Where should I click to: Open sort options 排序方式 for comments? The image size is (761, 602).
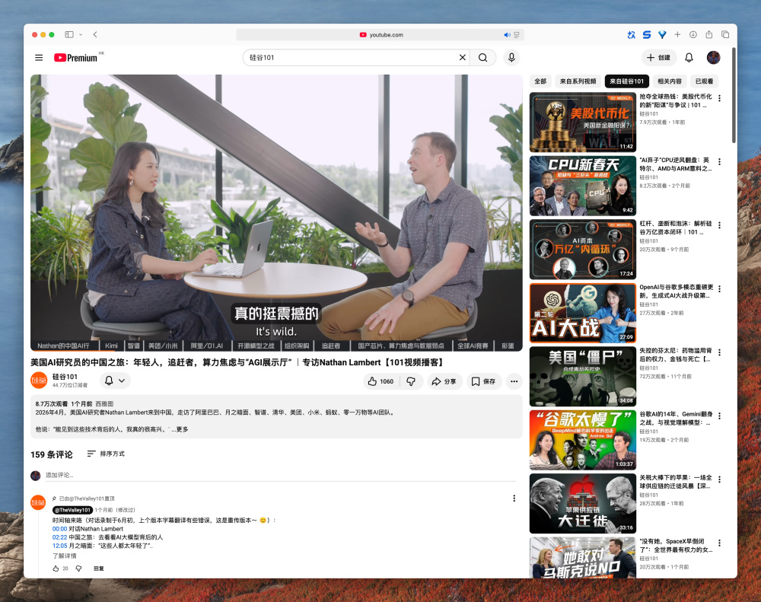click(x=105, y=454)
